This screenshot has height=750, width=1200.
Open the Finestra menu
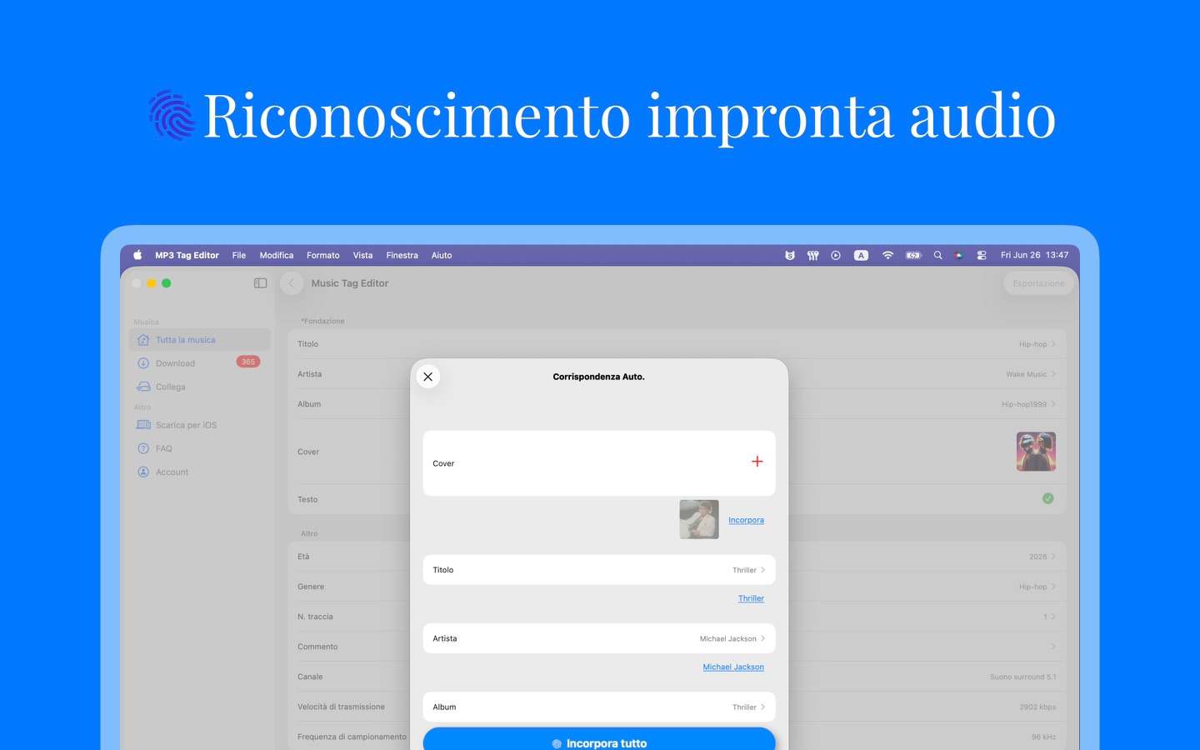coord(402,255)
